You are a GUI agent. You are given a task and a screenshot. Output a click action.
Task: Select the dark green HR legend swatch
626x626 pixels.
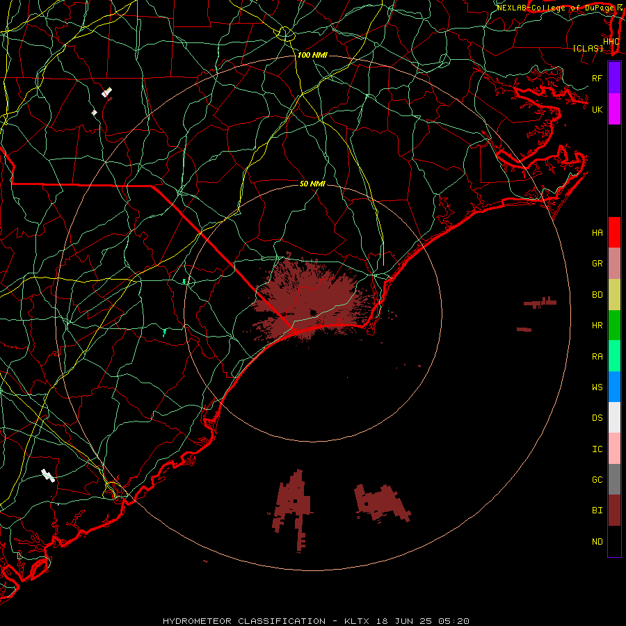click(614, 326)
